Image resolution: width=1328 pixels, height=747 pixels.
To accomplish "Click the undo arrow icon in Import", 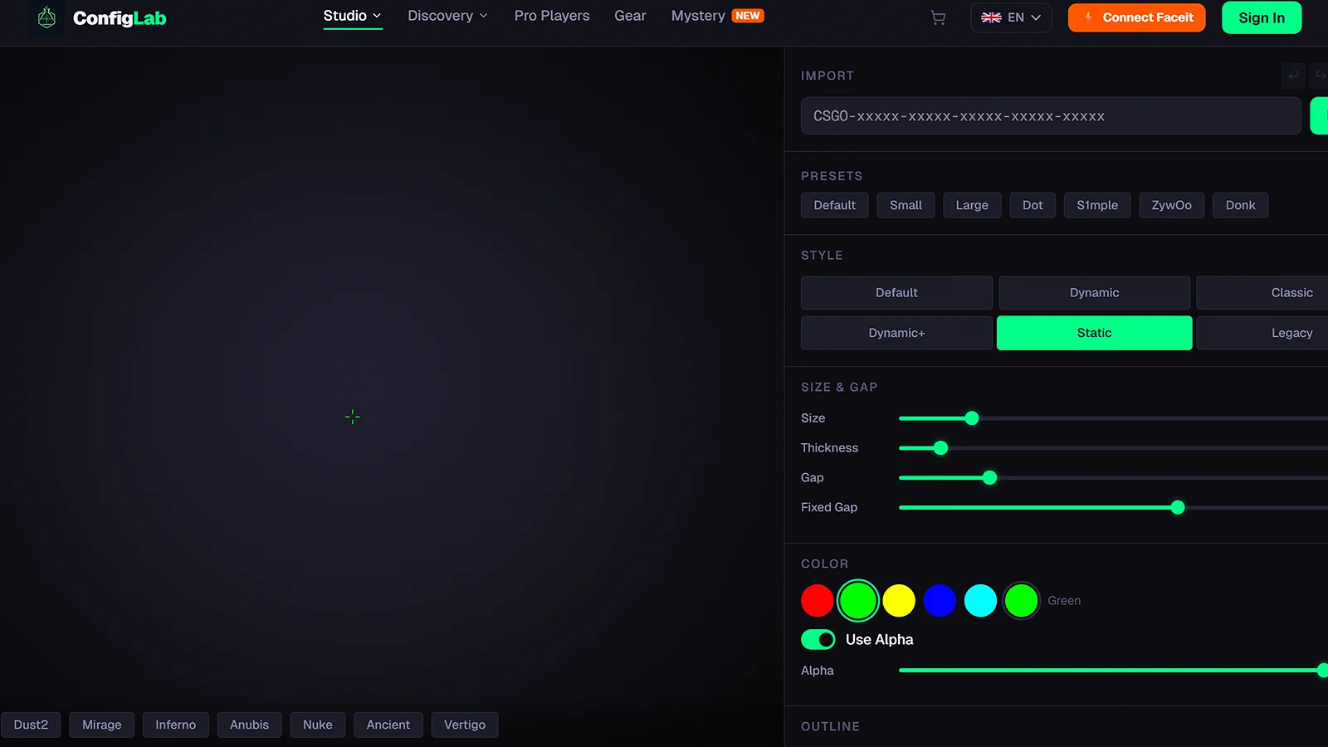I will coord(1293,76).
